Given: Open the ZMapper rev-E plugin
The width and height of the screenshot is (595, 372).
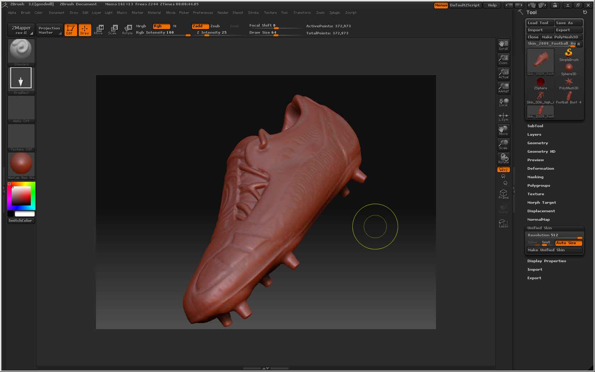Looking at the screenshot, I should tap(21, 30).
